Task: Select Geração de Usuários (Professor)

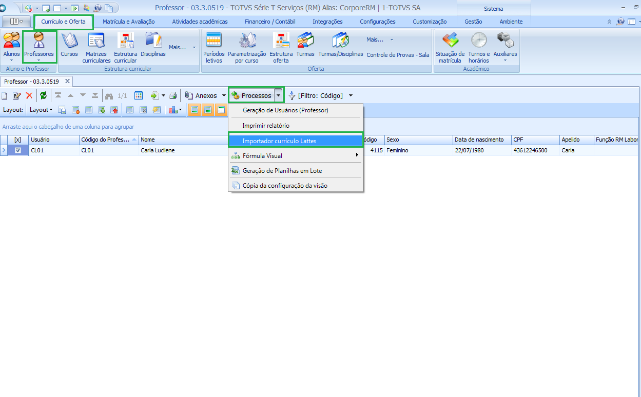Action: click(x=295, y=110)
